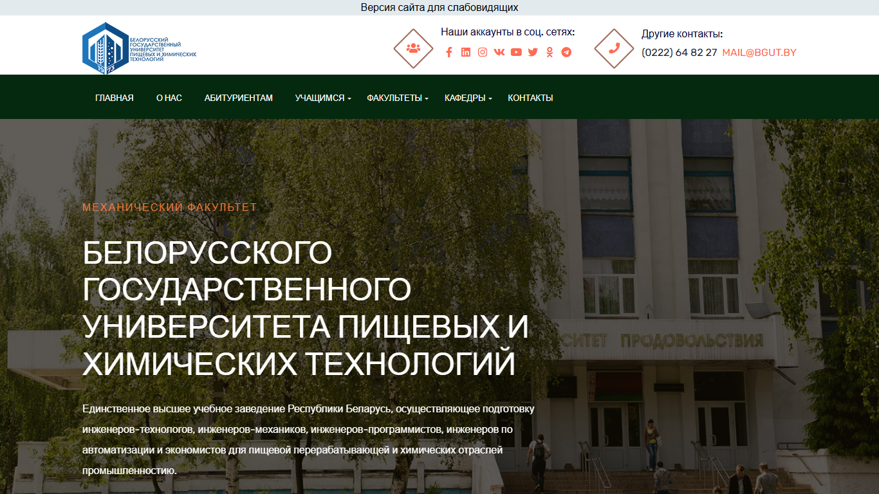
Task: Open the Odnoklassniki account icon
Action: pyautogui.click(x=550, y=53)
